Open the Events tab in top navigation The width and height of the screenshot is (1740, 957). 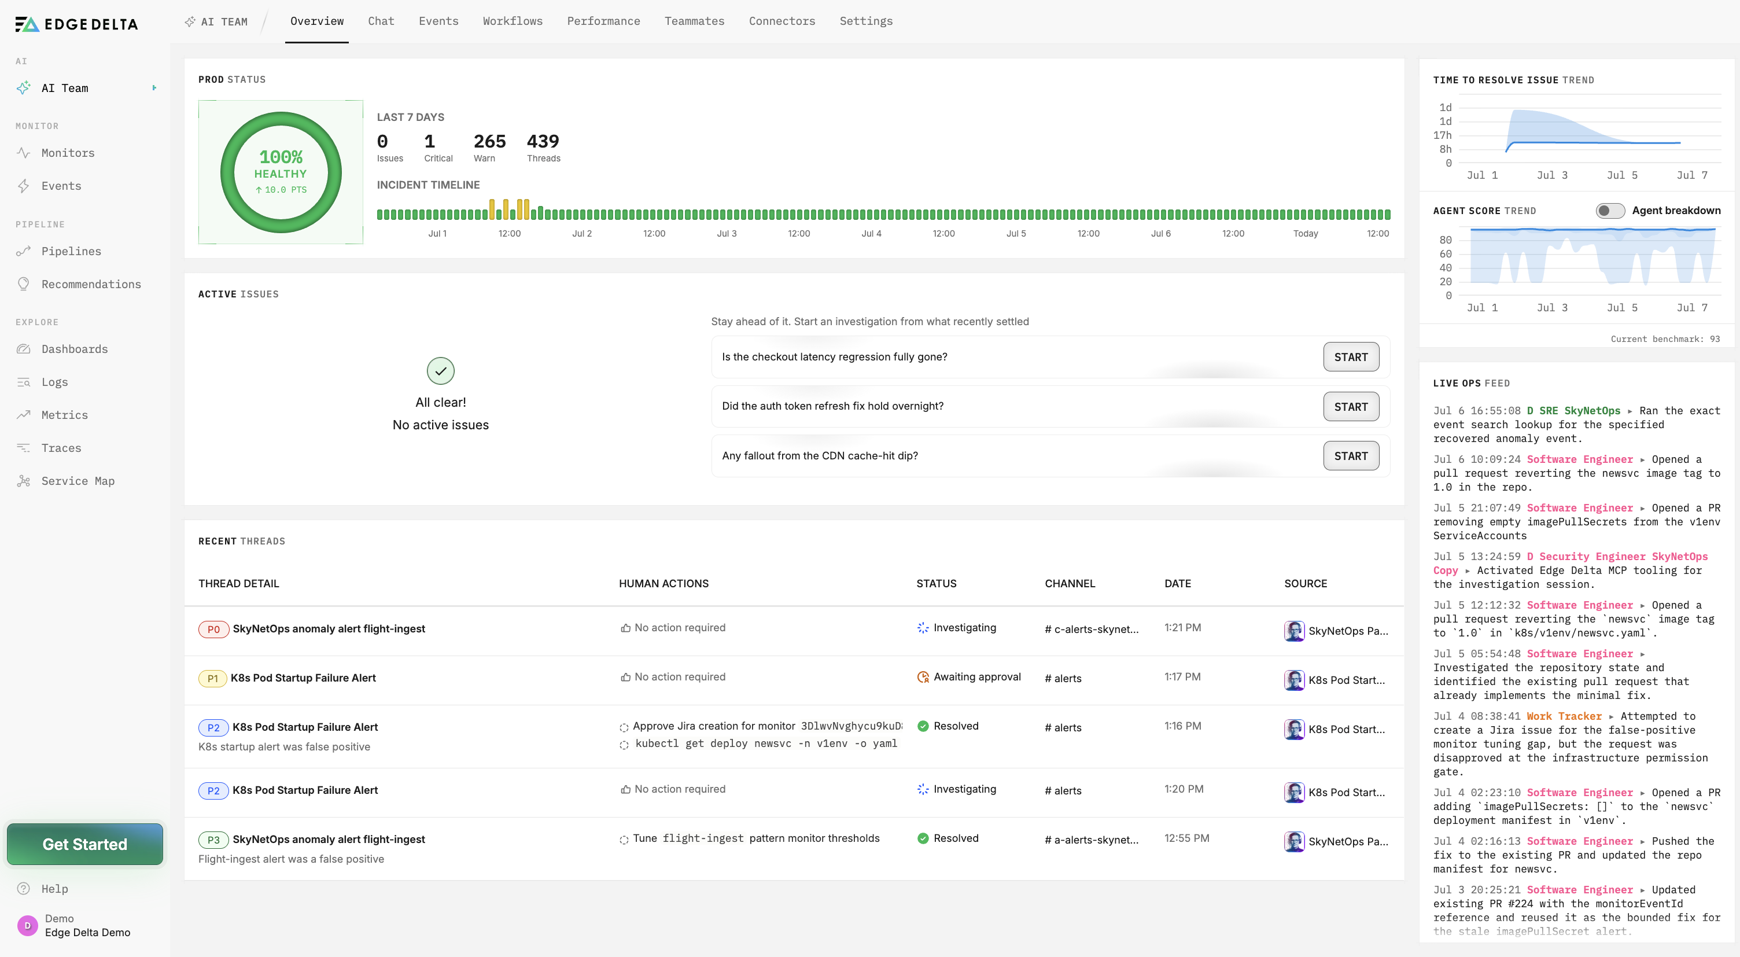click(x=438, y=21)
